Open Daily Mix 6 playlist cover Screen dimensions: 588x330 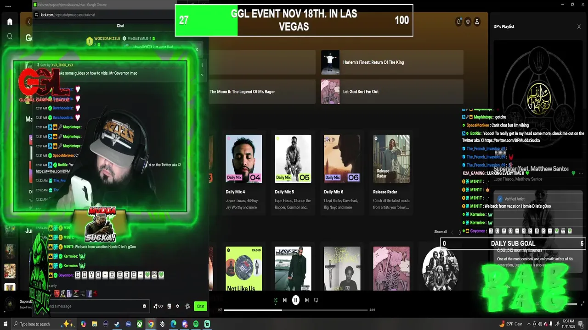342,159
